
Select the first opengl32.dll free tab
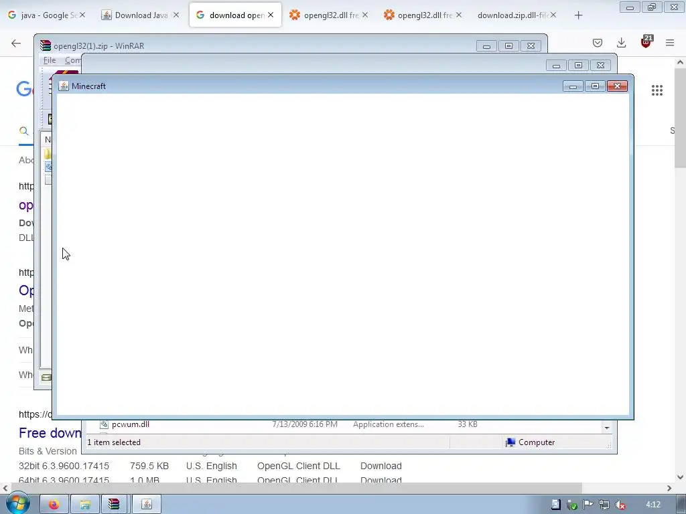[x=329, y=15]
